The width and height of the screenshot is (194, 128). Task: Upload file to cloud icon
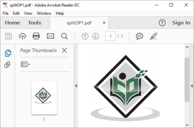[x=22, y=36]
